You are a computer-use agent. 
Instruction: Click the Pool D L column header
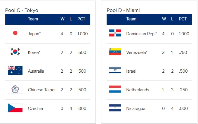coord(172,19)
